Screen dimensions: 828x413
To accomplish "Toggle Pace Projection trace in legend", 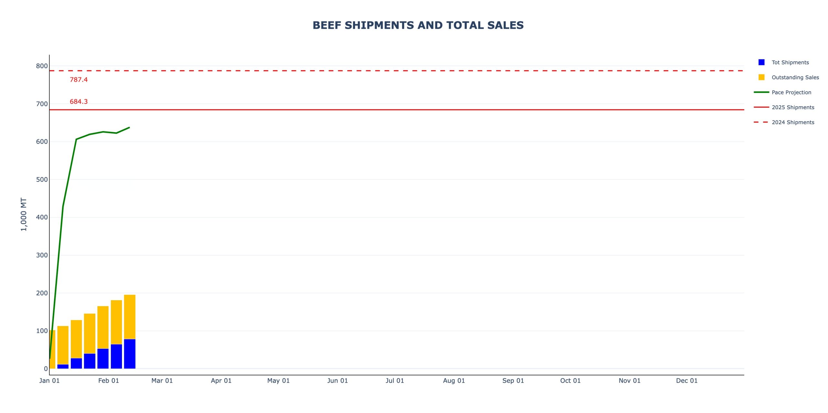I will 791,92.
